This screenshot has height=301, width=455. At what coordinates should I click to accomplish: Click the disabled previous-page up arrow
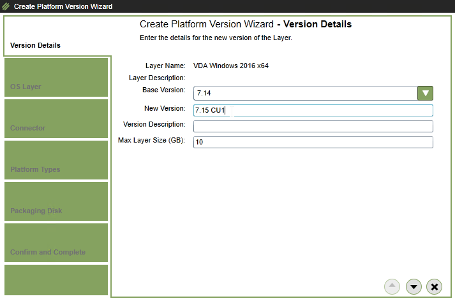coord(392,287)
